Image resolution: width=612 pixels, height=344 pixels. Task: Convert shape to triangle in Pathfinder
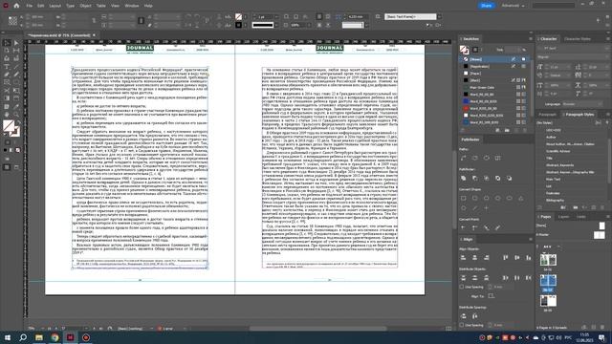click(x=520, y=198)
